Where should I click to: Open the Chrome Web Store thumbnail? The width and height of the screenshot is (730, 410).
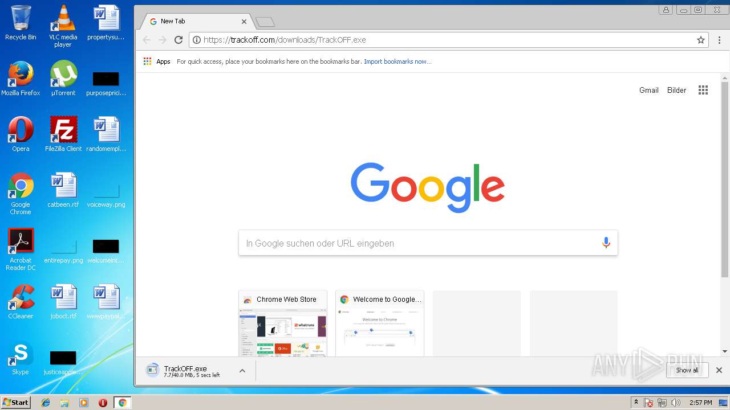283,323
